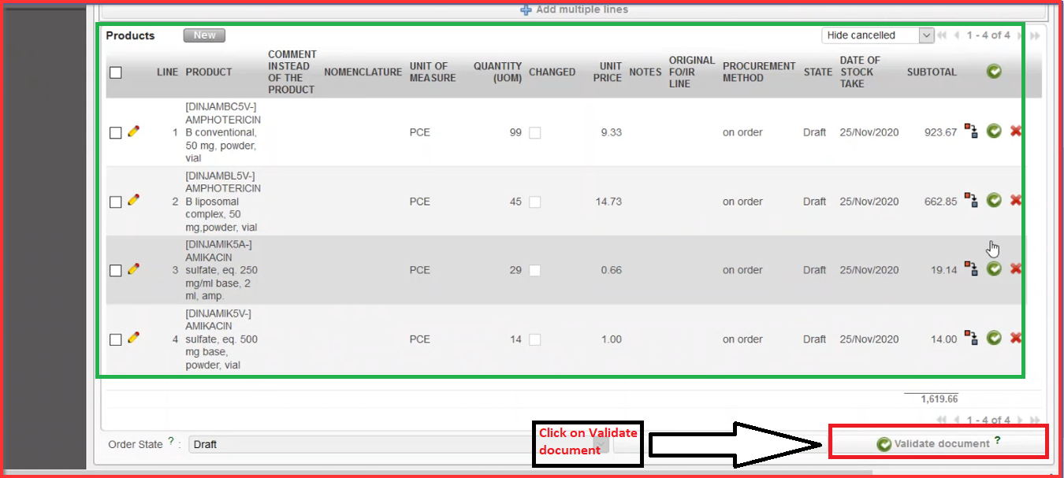
Task: Click the split line icon on line 3
Action: (x=972, y=269)
